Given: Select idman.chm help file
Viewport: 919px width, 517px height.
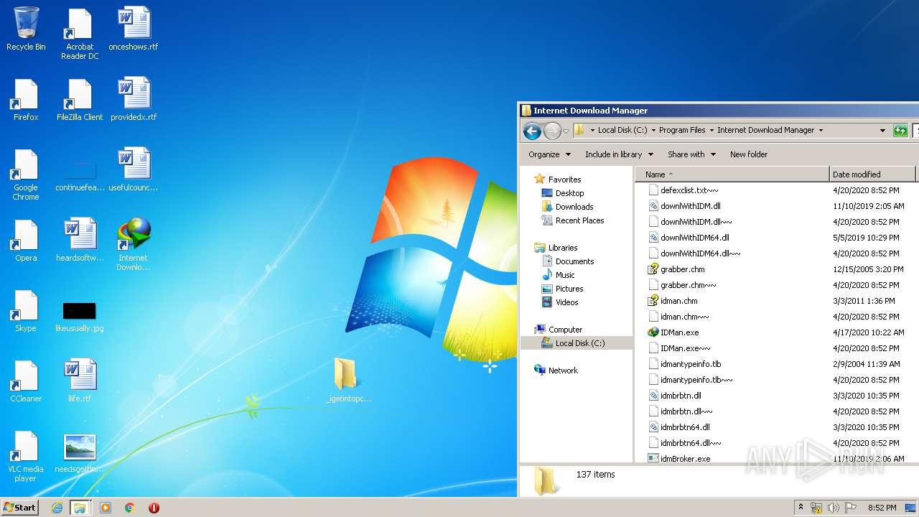Looking at the screenshot, I should pyautogui.click(x=678, y=301).
